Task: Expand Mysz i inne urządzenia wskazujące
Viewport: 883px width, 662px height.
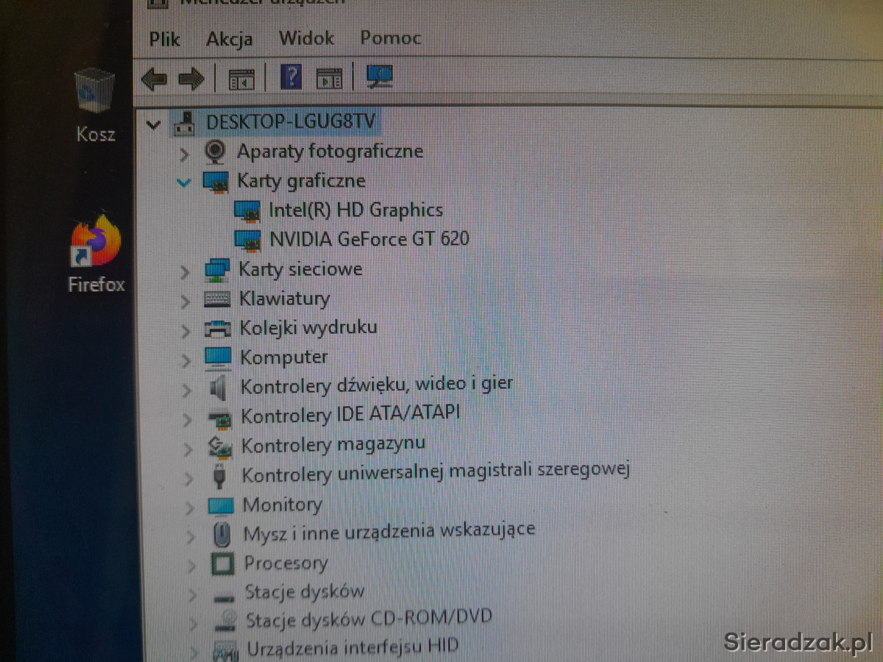Action: (191, 537)
